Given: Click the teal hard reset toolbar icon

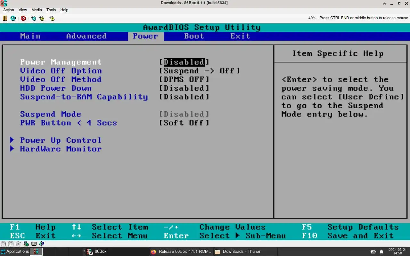Looking at the screenshot, I should tap(13, 18).
